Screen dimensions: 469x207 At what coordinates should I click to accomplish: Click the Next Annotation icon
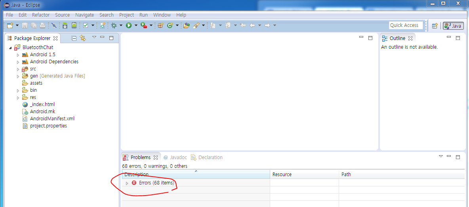point(213,26)
